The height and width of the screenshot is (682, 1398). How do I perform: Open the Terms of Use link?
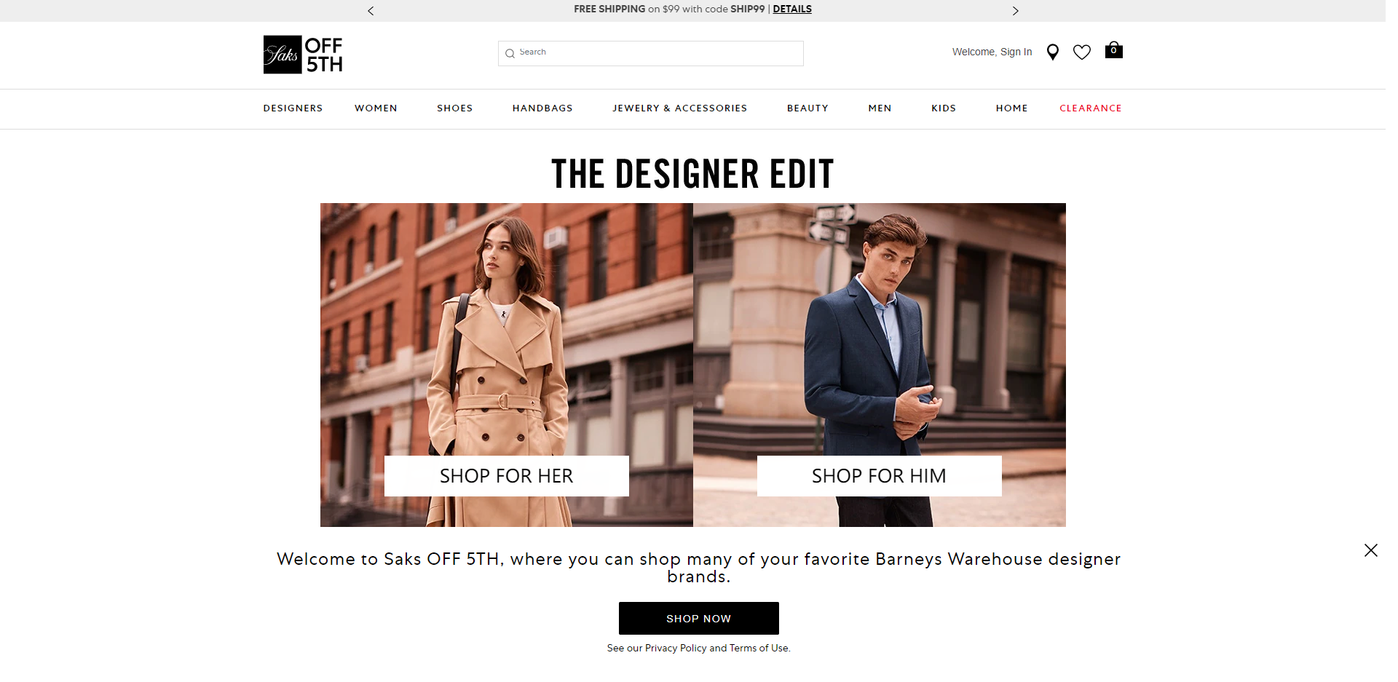(x=759, y=648)
